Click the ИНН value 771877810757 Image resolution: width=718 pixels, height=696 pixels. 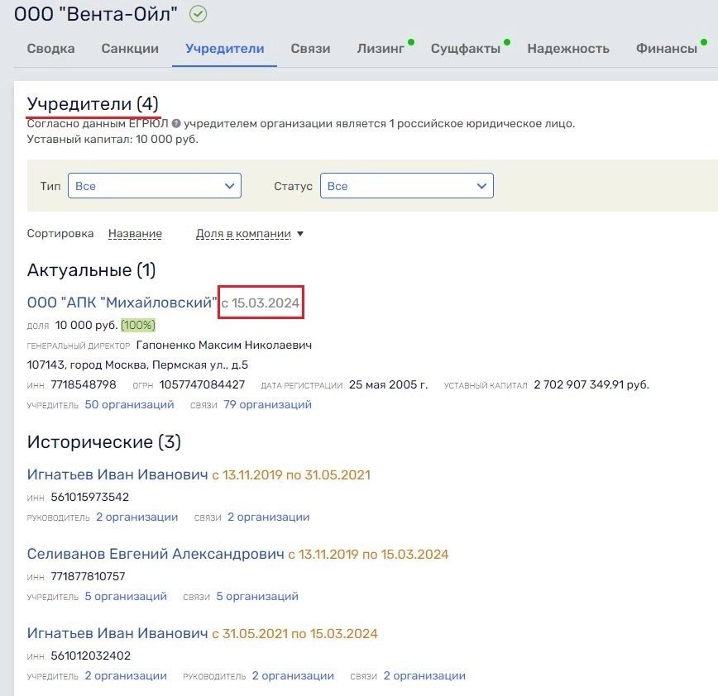[x=88, y=576]
